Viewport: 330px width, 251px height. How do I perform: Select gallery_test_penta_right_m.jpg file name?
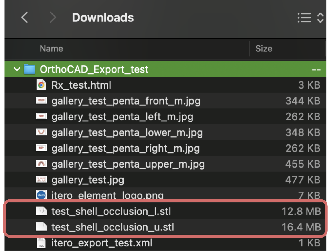coord(126,149)
